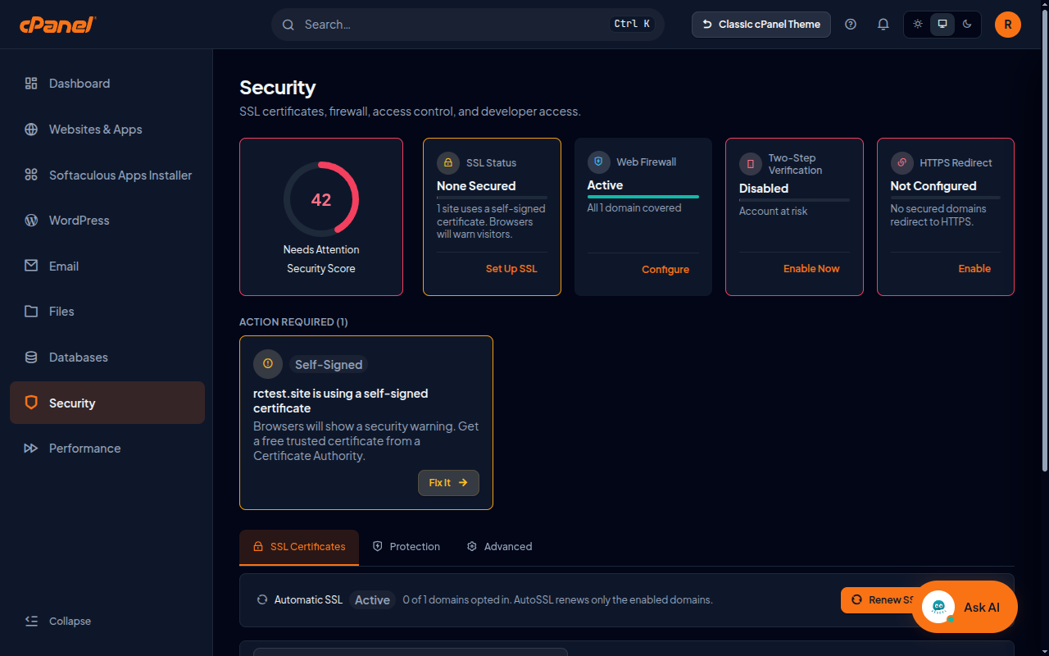
Task: Click the Renew SSL button
Action: pos(879,600)
